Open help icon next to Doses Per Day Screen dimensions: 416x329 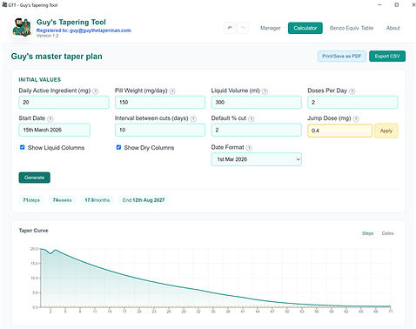coord(352,91)
